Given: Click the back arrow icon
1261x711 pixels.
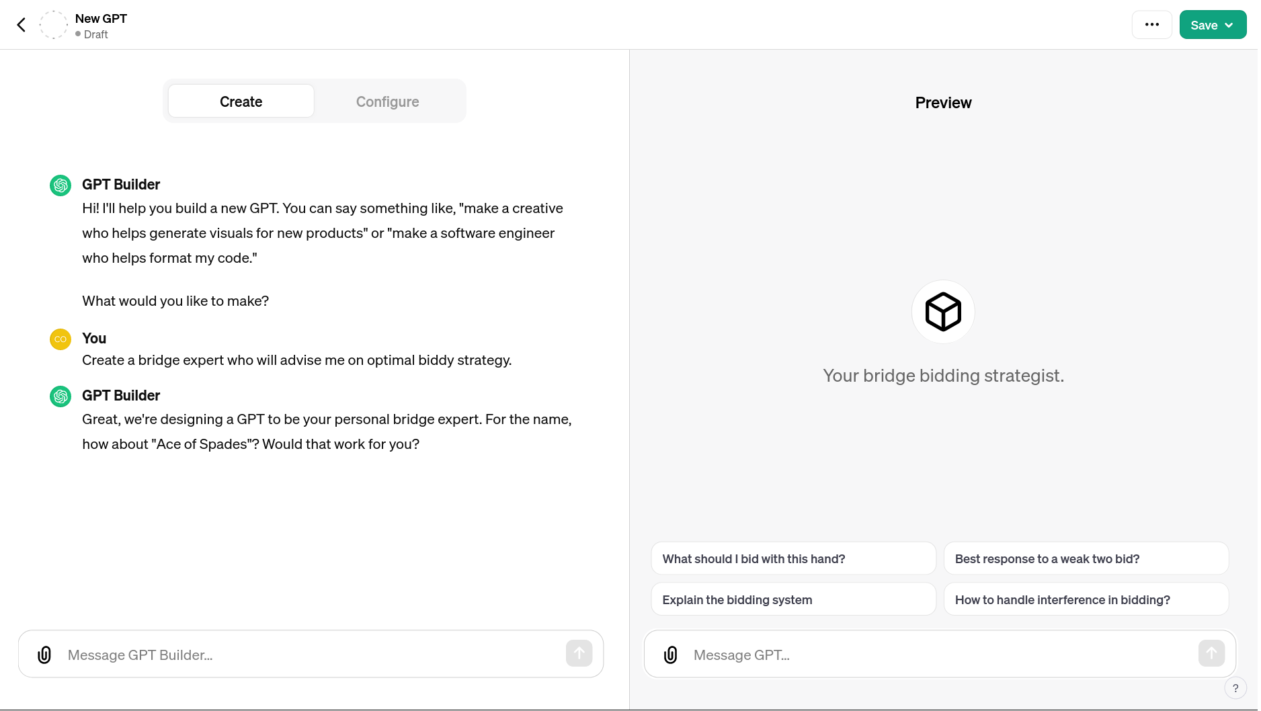Looking at the screenshot, I should [21, 25].
